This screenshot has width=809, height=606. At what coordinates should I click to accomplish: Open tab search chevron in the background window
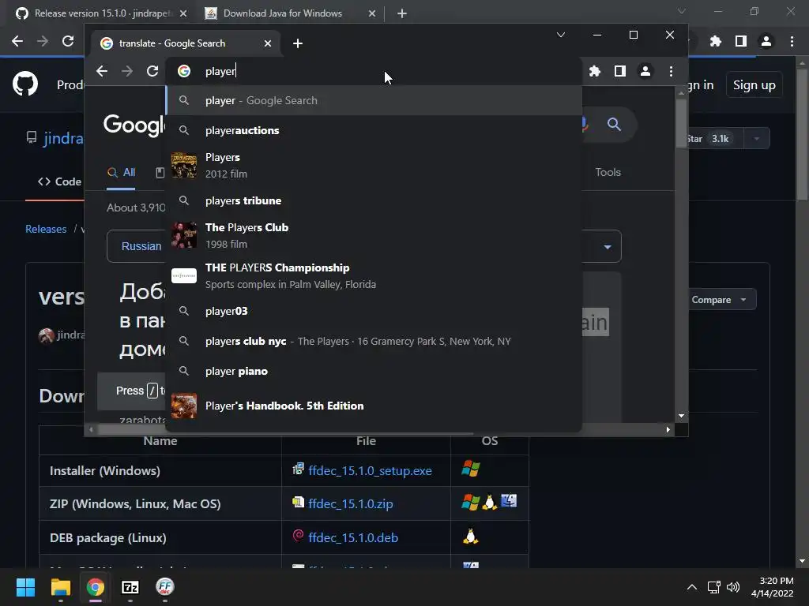(x=682, y=11)
